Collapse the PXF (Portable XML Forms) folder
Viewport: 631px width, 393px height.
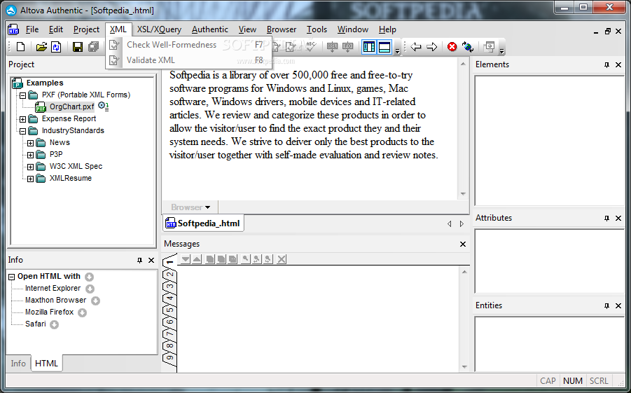click(22, 95)
